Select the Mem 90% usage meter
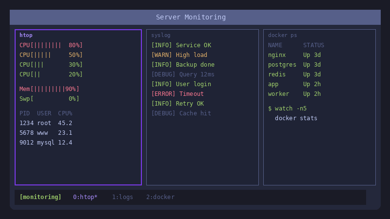Screen dimensions: 390x219 [x=49, y=89]
